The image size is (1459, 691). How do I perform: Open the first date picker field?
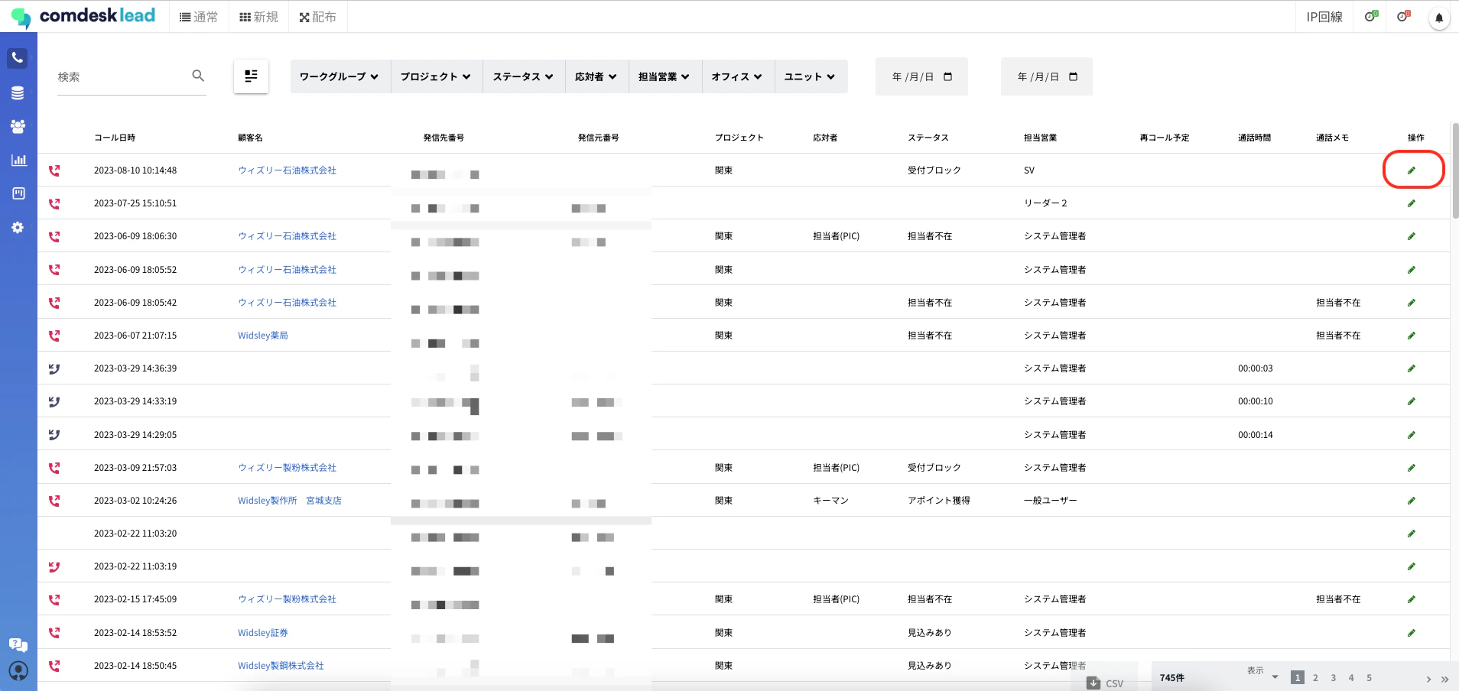click(x=921, y=76)
